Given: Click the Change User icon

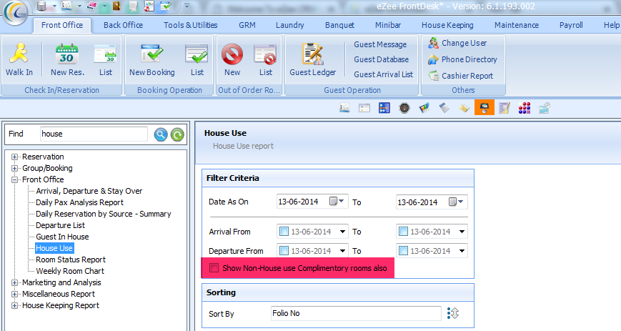Looking at the screenshot, I should coord(433,43).
